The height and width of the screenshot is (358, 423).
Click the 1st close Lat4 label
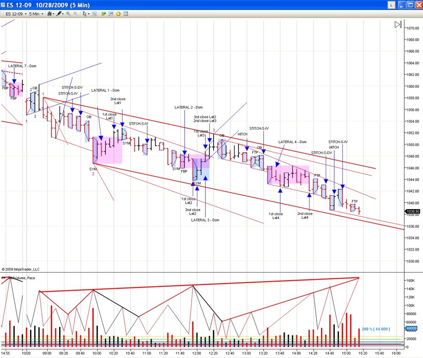pos(276,216)
